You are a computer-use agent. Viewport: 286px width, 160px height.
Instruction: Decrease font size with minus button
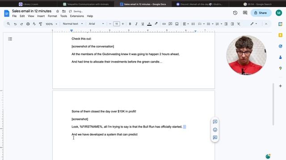[x=110, y=24]
